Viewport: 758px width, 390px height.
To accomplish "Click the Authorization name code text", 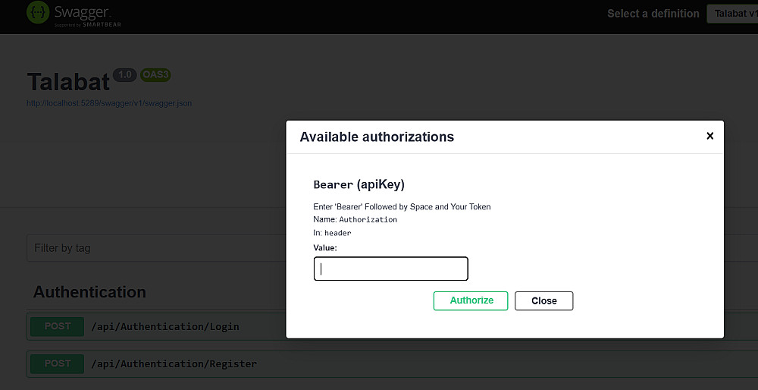I will [368, 220].
